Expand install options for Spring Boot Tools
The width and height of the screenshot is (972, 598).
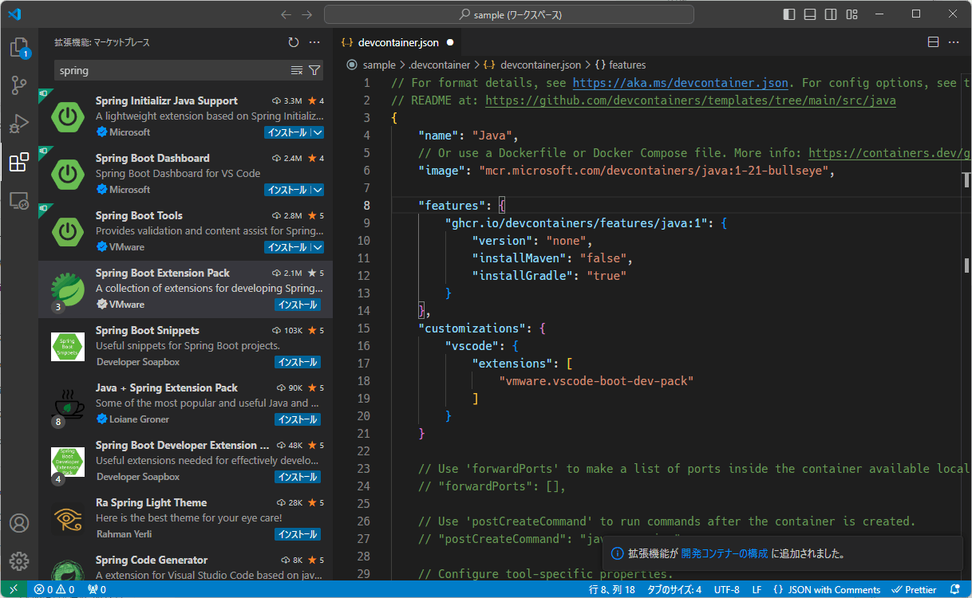click(317, 247)
